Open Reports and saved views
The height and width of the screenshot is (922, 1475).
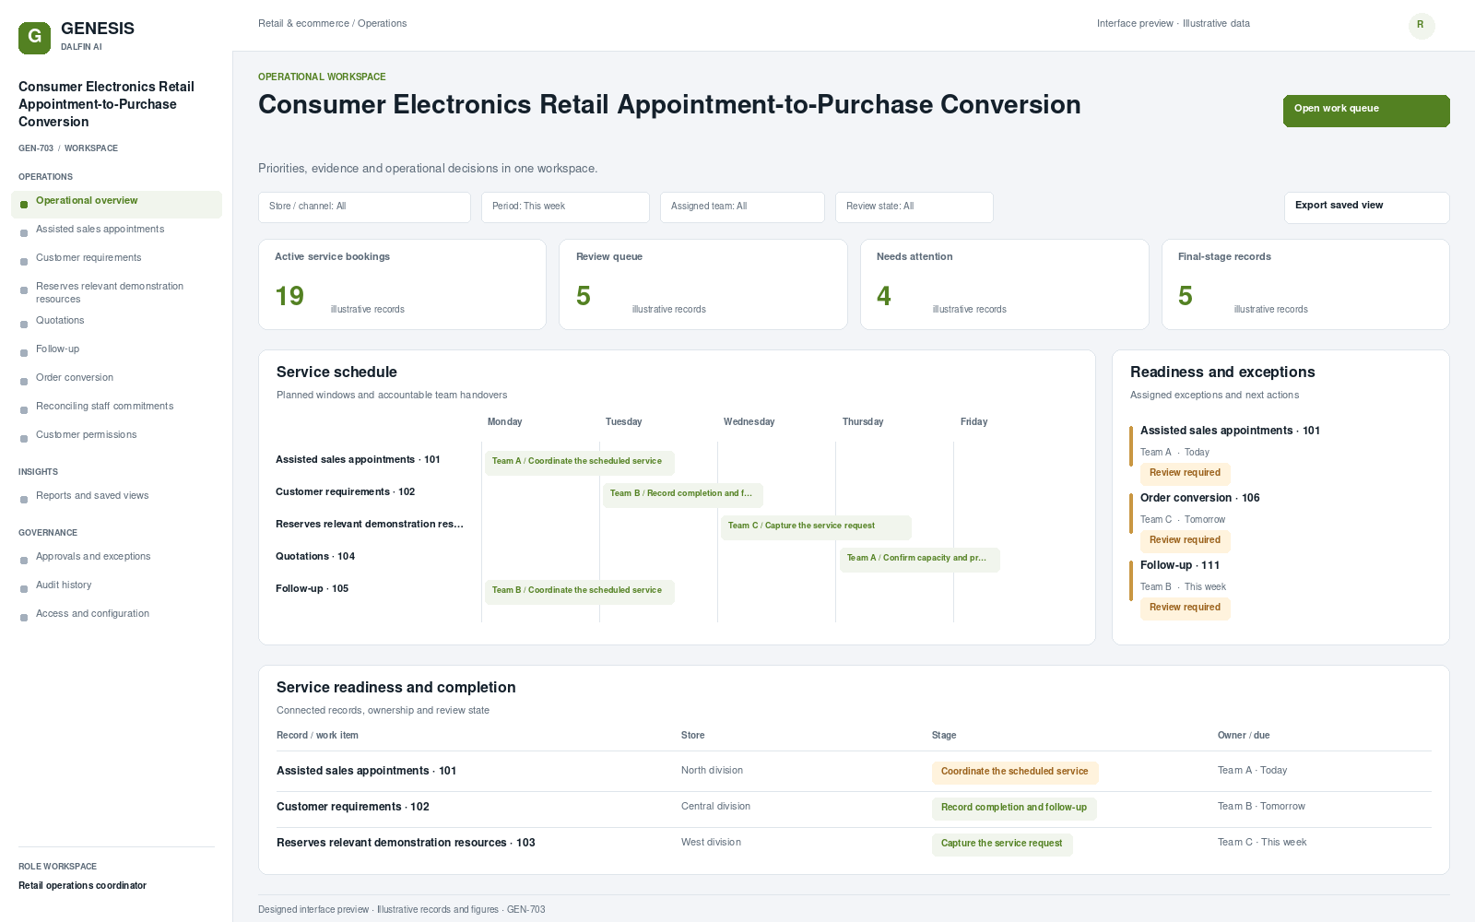point(116,496)
